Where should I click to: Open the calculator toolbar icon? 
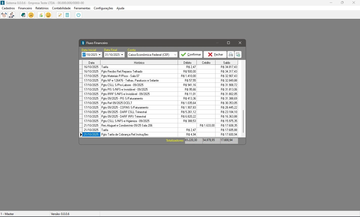(x=67, y=15)
